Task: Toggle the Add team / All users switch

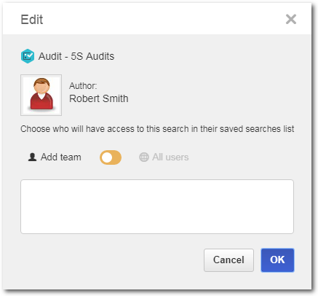Action: [111, 157]
